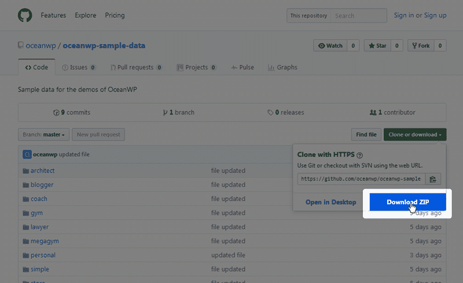Open the latest commit message updated file
Viewport: 463px width, 283px height.
(74, 154)
